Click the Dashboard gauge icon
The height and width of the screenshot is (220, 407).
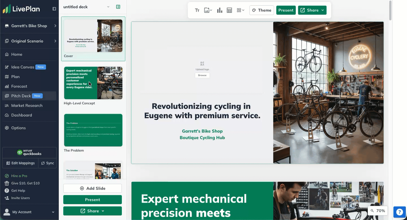(x=7, y=115)
